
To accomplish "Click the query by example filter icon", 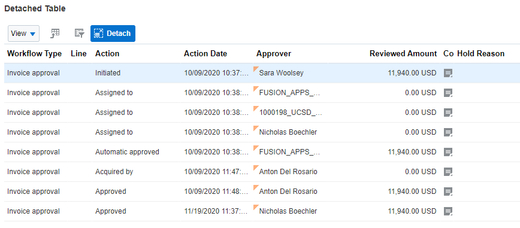I will tap(80, 33).
